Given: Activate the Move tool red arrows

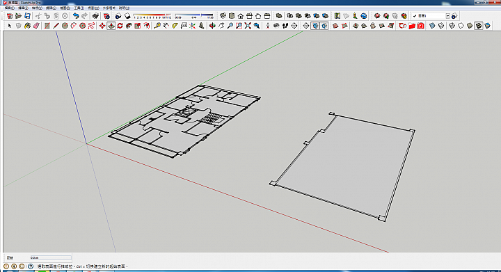Looking at the screenshot, I should pos(102,26).
